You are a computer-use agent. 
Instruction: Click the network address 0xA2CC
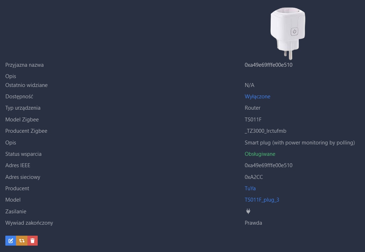(x=254, y=177)
